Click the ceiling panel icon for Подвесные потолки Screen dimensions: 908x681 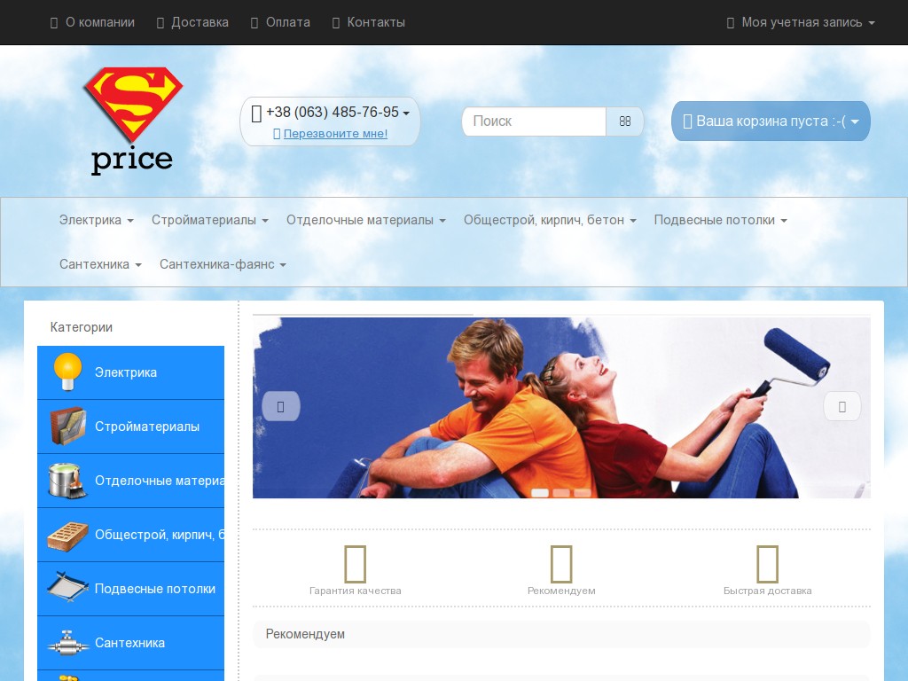click(67, 589)
